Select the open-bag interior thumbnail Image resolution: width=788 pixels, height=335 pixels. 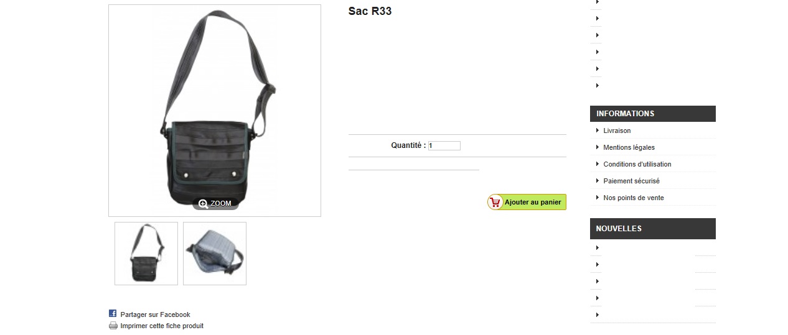[x=215, y=254]
